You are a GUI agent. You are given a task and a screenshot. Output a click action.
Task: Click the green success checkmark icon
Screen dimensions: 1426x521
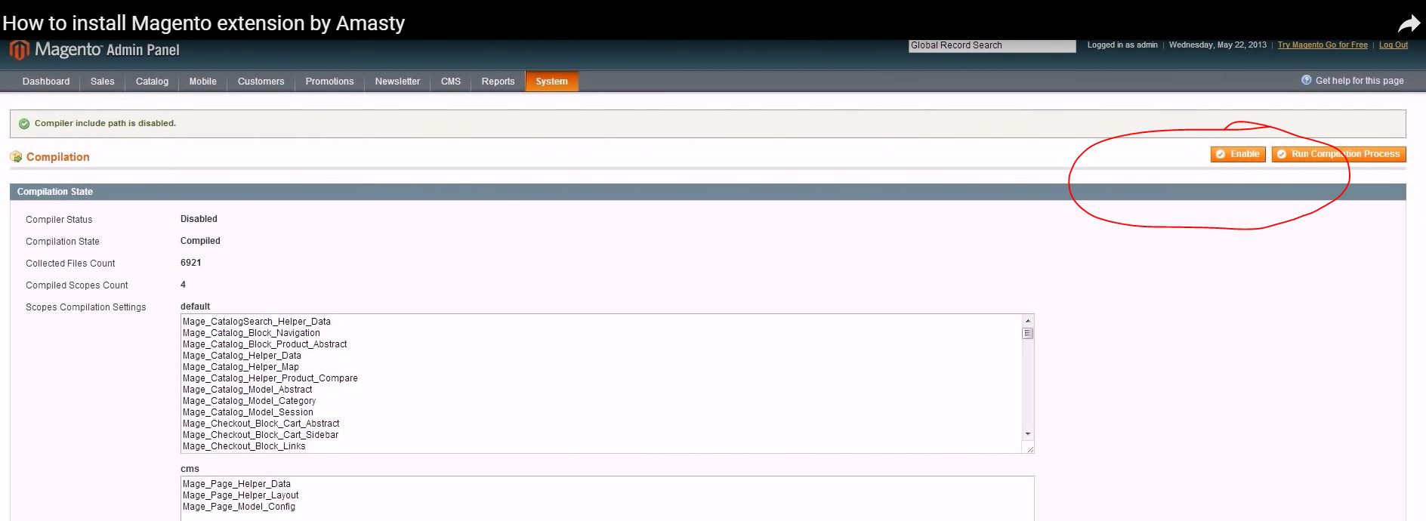click(24, 124)
